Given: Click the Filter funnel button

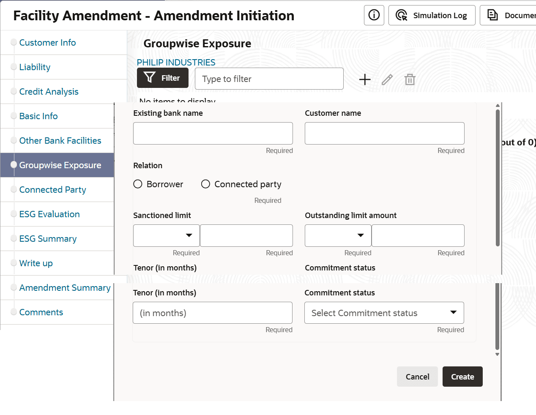Looking at the screenshot, I should click(x=162, y=78).
